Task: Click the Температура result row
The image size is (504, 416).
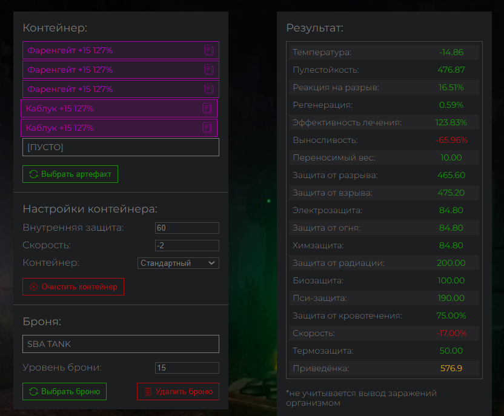Action: pos(385,52)
